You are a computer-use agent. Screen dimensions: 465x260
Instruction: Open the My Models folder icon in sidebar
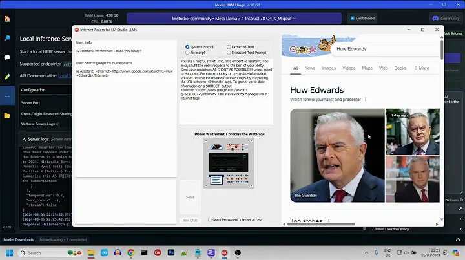coord(7,116)
